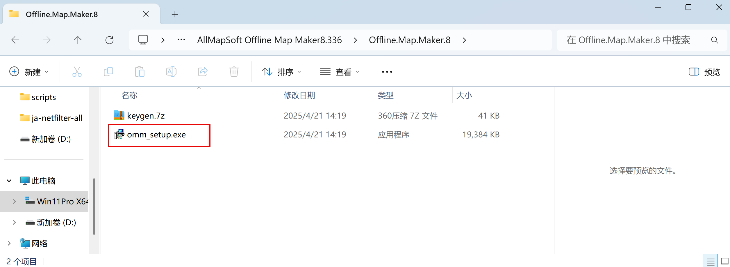Screen dimensions: 730x267
Task: Open the 查看 view dropdown
Action: pyautogui.click(x=340, y=72)
